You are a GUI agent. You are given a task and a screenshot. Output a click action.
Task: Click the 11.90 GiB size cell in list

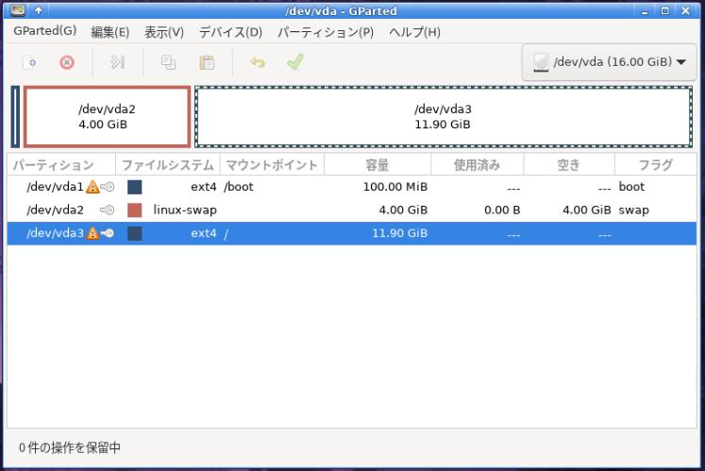(400, 233)
